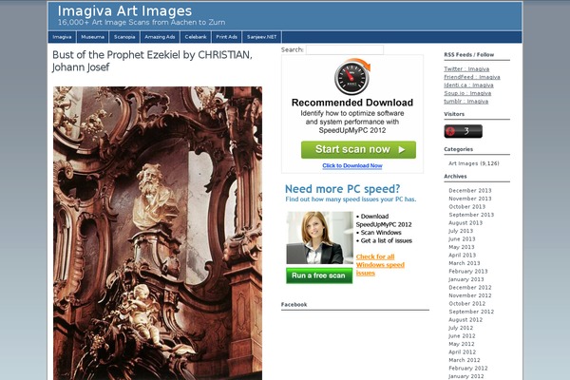Open the June 2012 archive
Image resolution: width=570 pixels, height=380 pixels.
pyautogui.click(x=462, y=335)
